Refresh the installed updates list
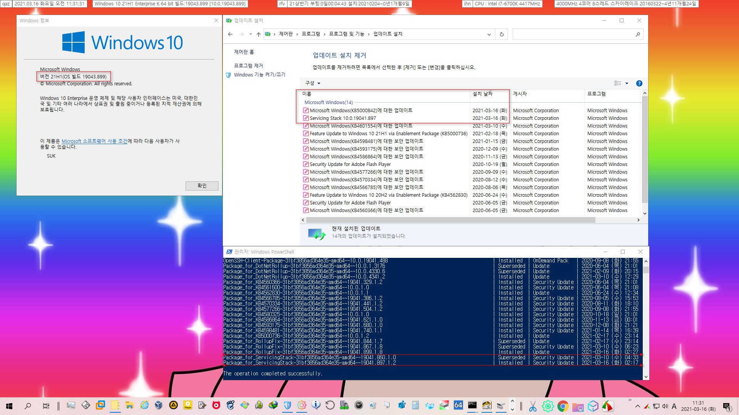Image resolution: width=739 pixels, height=415 pixels. 502,34
